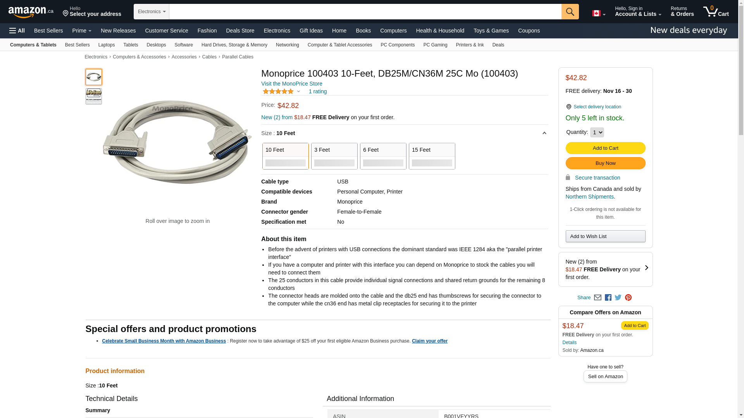Visit the MonoPrice Store link
744x418 pixels.
[x=291, y=84]
